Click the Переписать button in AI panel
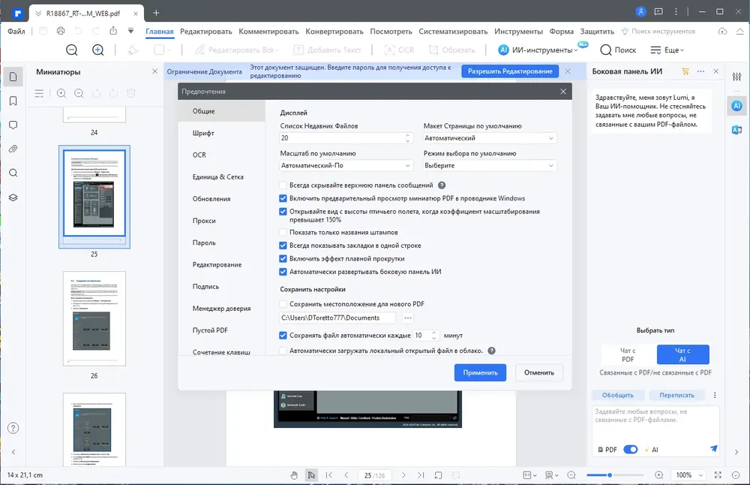This screenshot has height=485, width=750. [x=676, y=395]
